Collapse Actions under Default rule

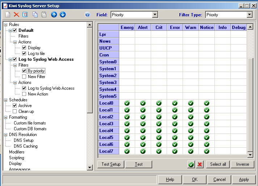15,42
